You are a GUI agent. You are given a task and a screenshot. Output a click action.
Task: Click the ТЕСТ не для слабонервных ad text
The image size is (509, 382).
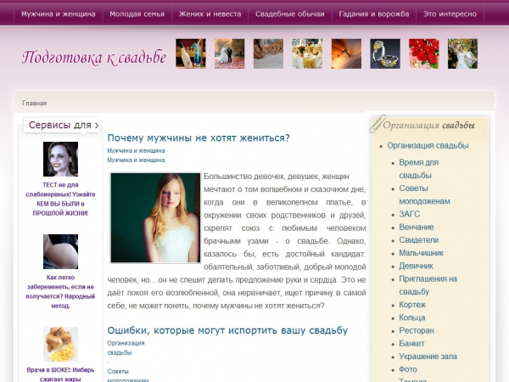(61, 199)
